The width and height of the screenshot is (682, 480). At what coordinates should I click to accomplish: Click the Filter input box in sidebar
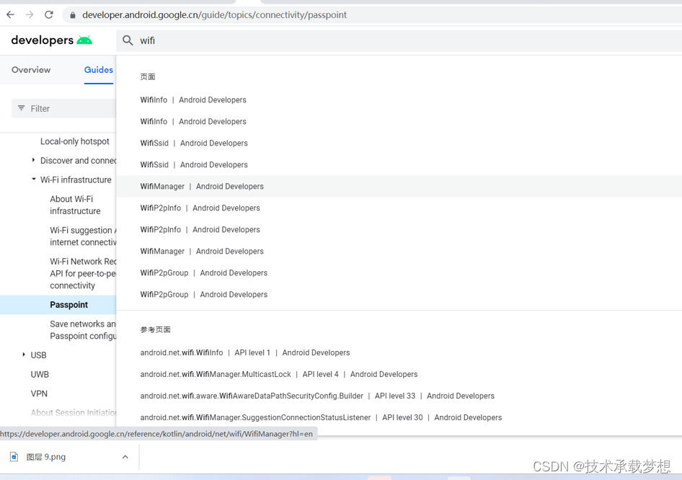64,108
